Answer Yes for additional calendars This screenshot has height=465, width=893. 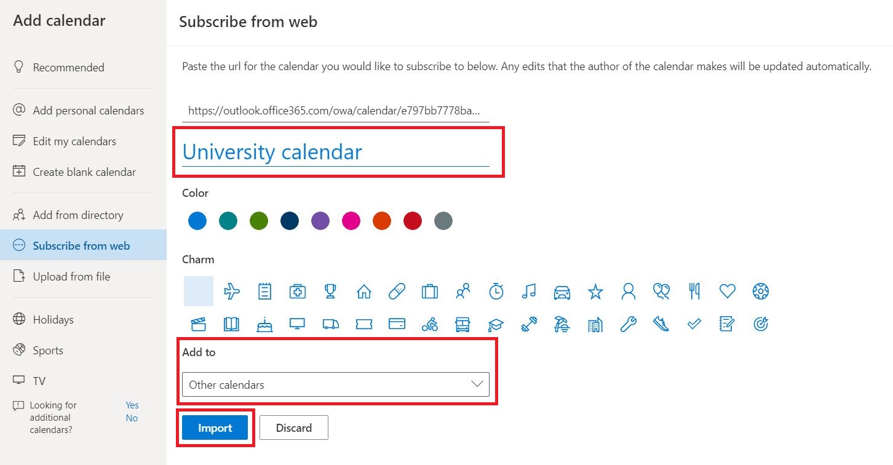[132, 405]
